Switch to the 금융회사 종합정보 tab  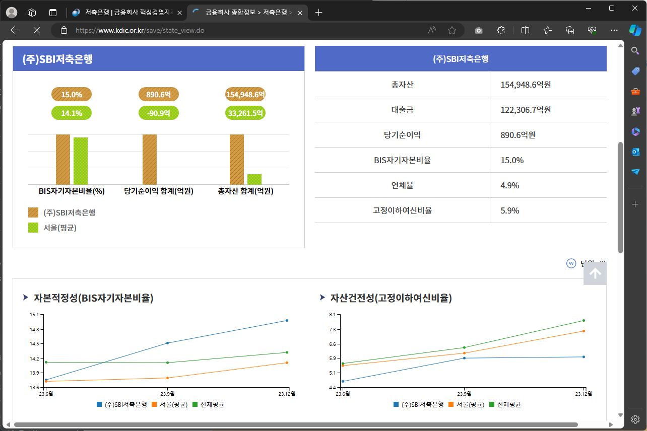246,13
